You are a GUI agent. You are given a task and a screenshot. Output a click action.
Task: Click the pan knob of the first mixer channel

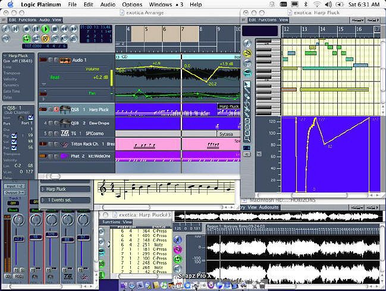(18, 220)
